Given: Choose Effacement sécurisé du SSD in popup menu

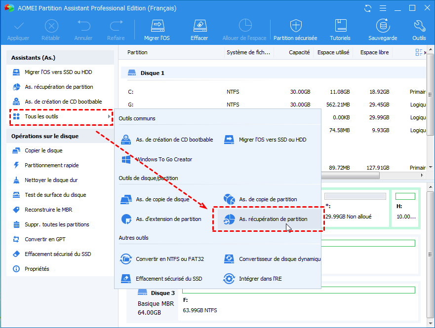Looking at the screenshot, I should tap(162, 279).
